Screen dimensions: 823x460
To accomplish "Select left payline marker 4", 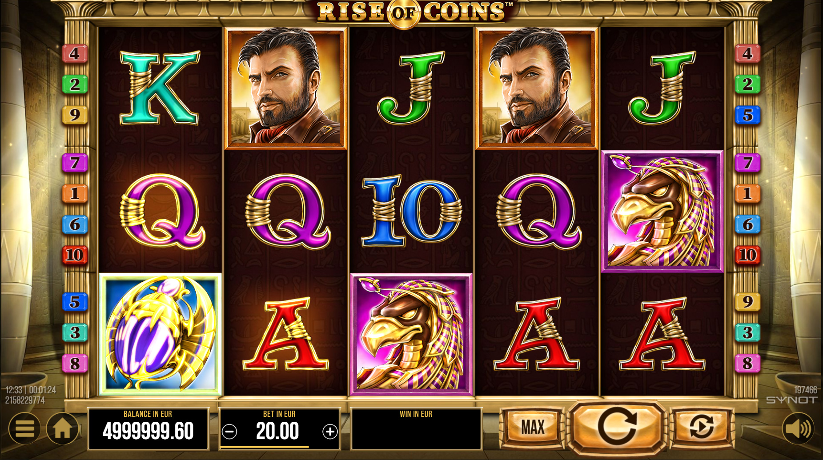I will [x=74, y=53].
